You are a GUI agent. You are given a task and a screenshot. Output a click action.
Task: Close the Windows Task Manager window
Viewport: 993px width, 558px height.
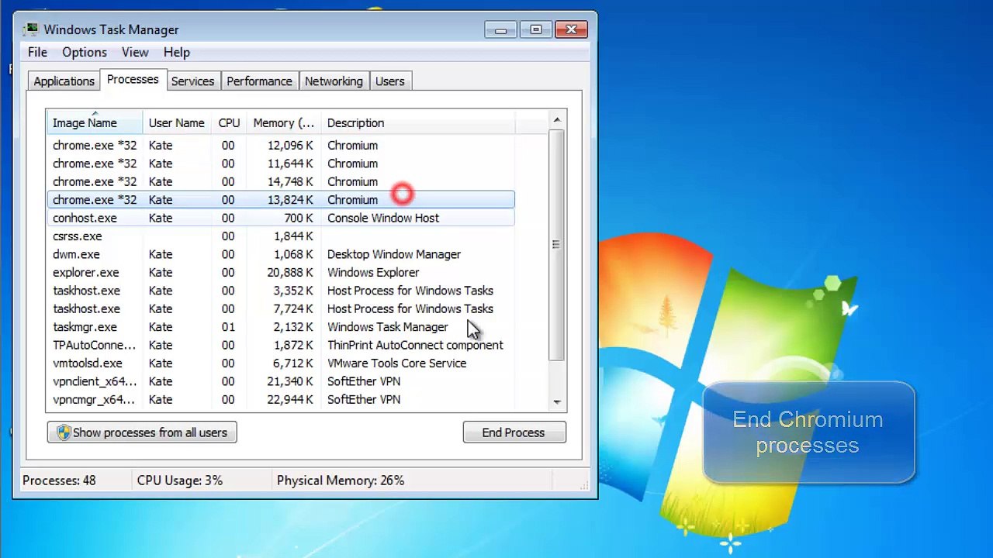(571, 29)
